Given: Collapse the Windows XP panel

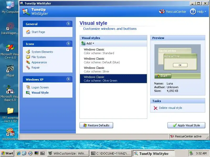Looking at the screenshot, I should click(x=69, y=79).
